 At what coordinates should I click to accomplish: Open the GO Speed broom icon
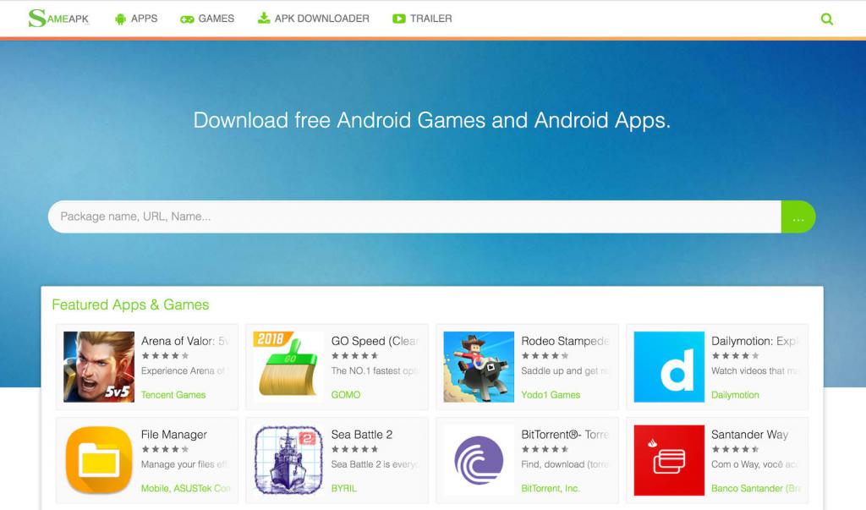click(288, 367)
